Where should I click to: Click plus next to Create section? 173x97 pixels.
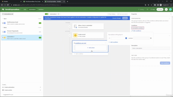40,90
